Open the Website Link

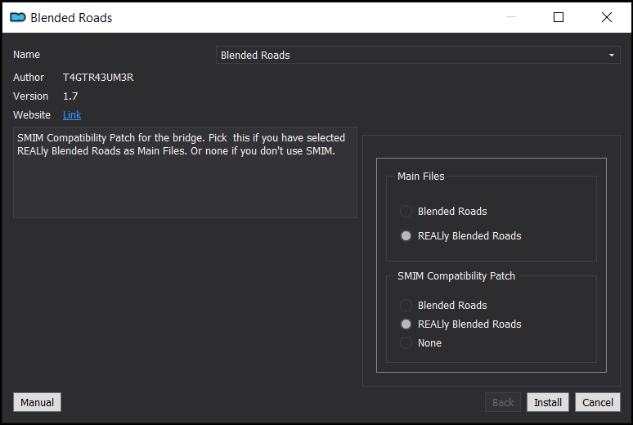pyautogui.click(x=72, y=115)
